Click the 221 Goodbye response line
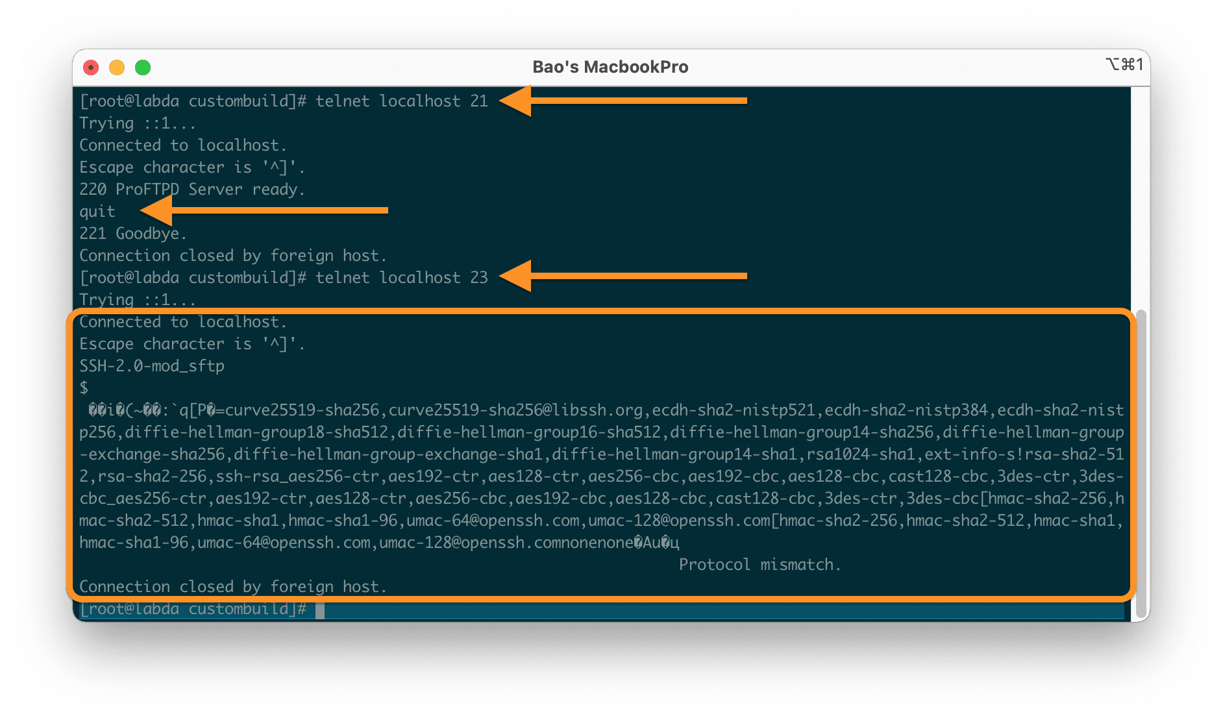This screenshot has height=718, width=1223. tap(132, 233)
